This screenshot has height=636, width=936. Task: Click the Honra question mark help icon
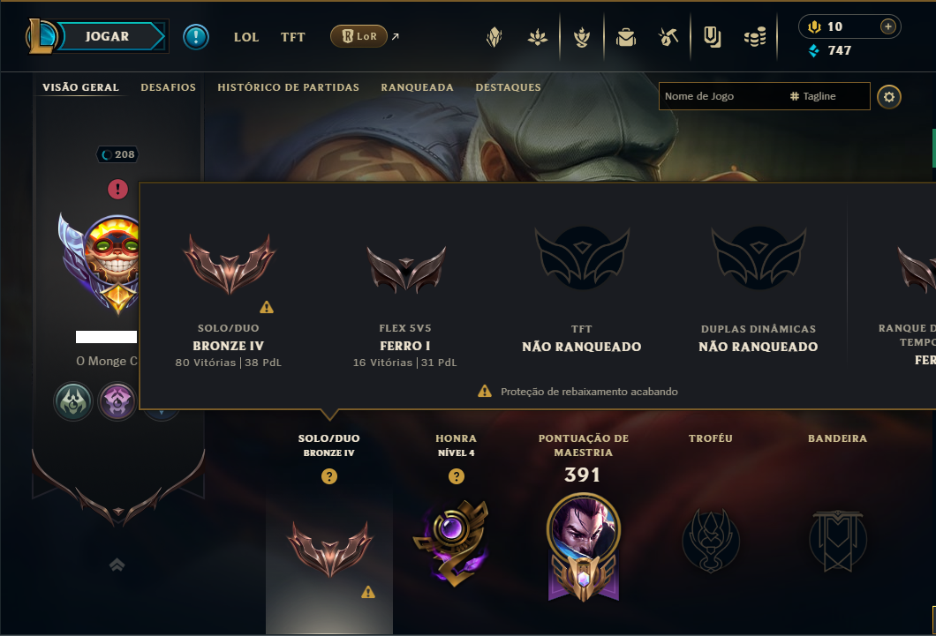[456, 476]
